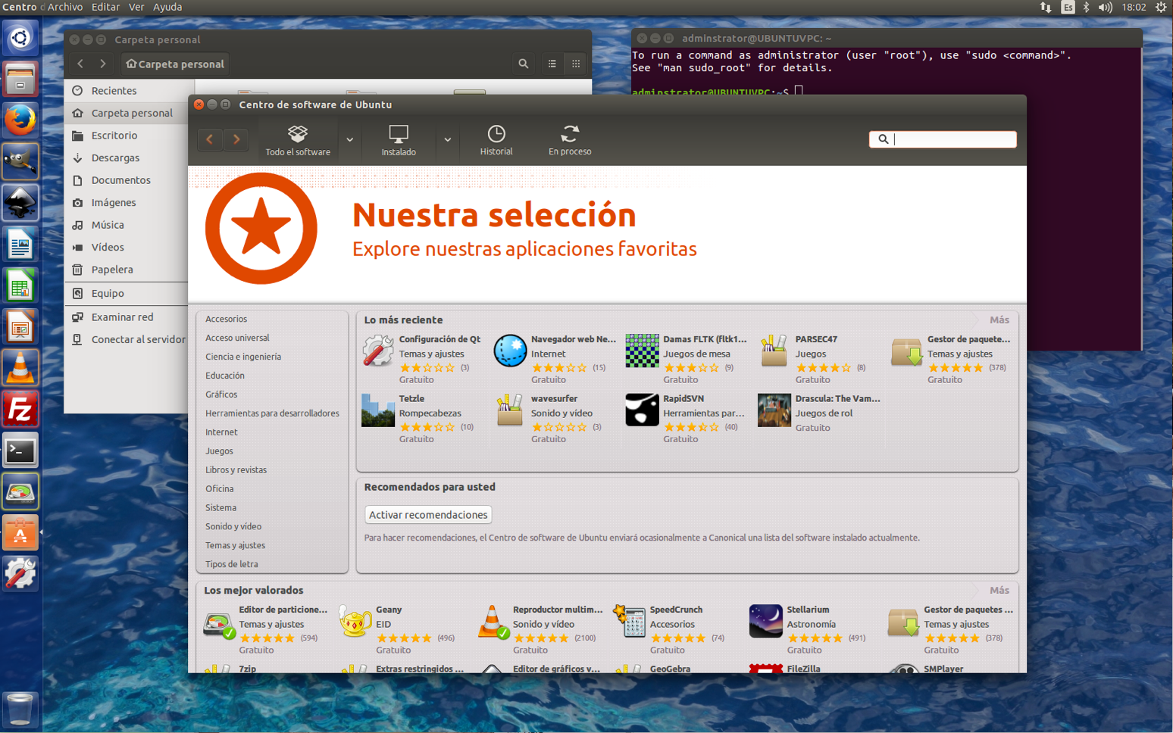Open the Tetzle puzzle game entry
Image resolution: width=1173 pixels, height=733 pixels.
pos(411,398)
